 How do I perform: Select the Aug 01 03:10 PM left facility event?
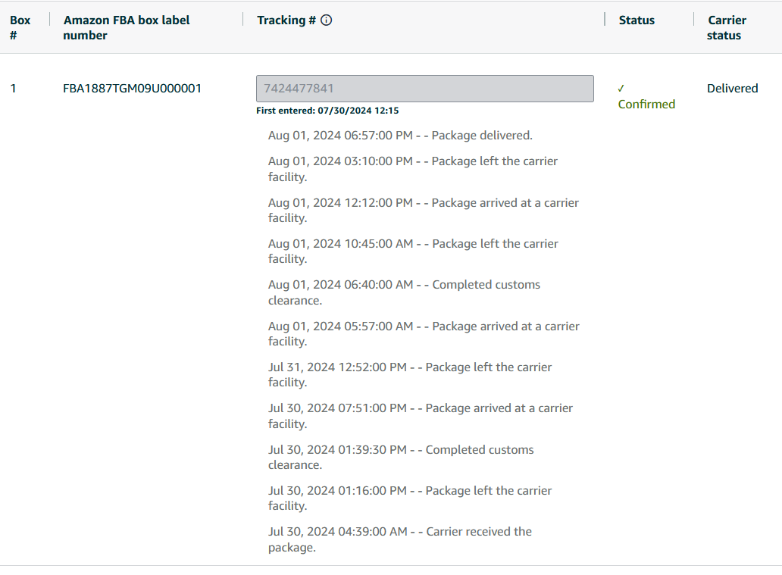click(413, 169)
